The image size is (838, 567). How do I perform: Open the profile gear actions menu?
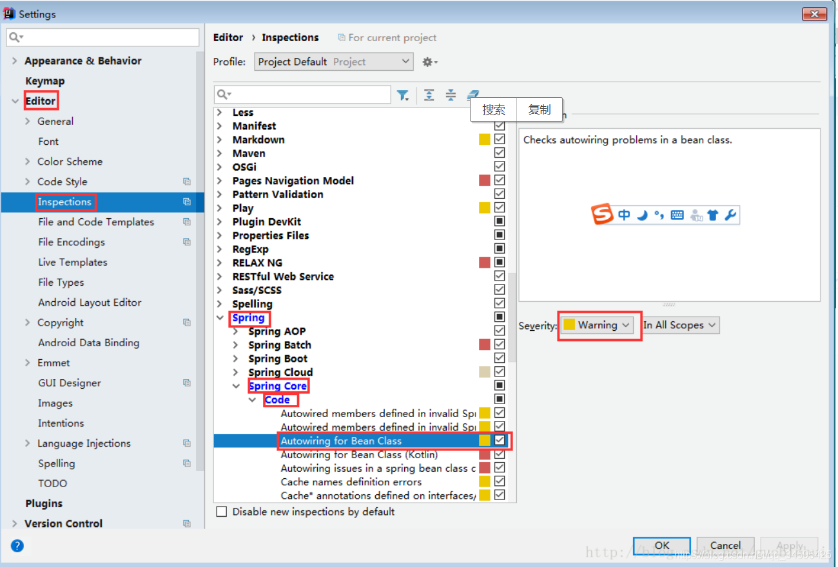[x=429, y=62]
